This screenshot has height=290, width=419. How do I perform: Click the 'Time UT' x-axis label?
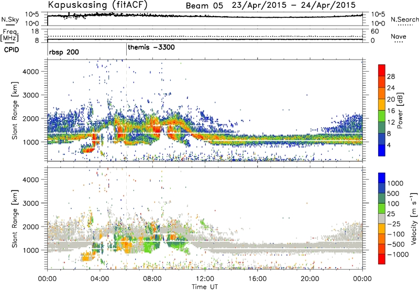[x=205, y=287]
